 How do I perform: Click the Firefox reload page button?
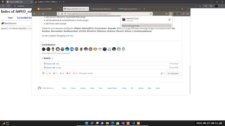(x=43, y=14)
